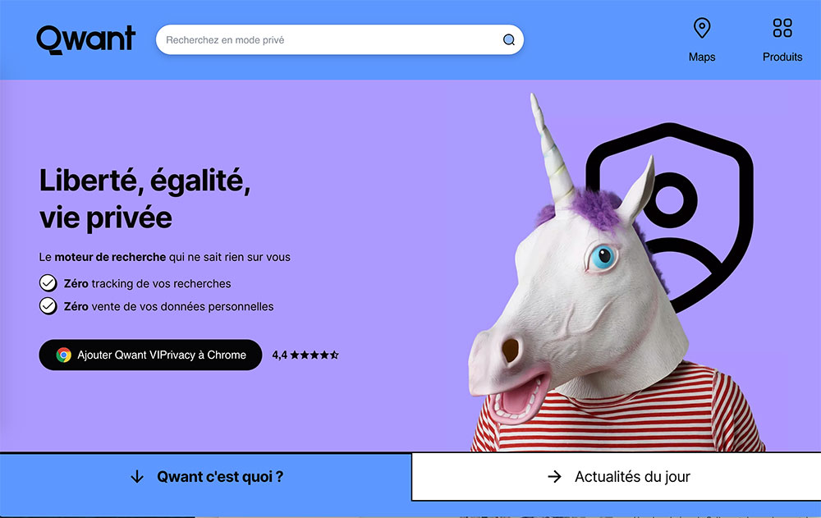This screenshot has width=821, height=518.
Task: Click Ajouter Qwant VIPrivacy à Chrome button
Action: (x=150, y=355)
